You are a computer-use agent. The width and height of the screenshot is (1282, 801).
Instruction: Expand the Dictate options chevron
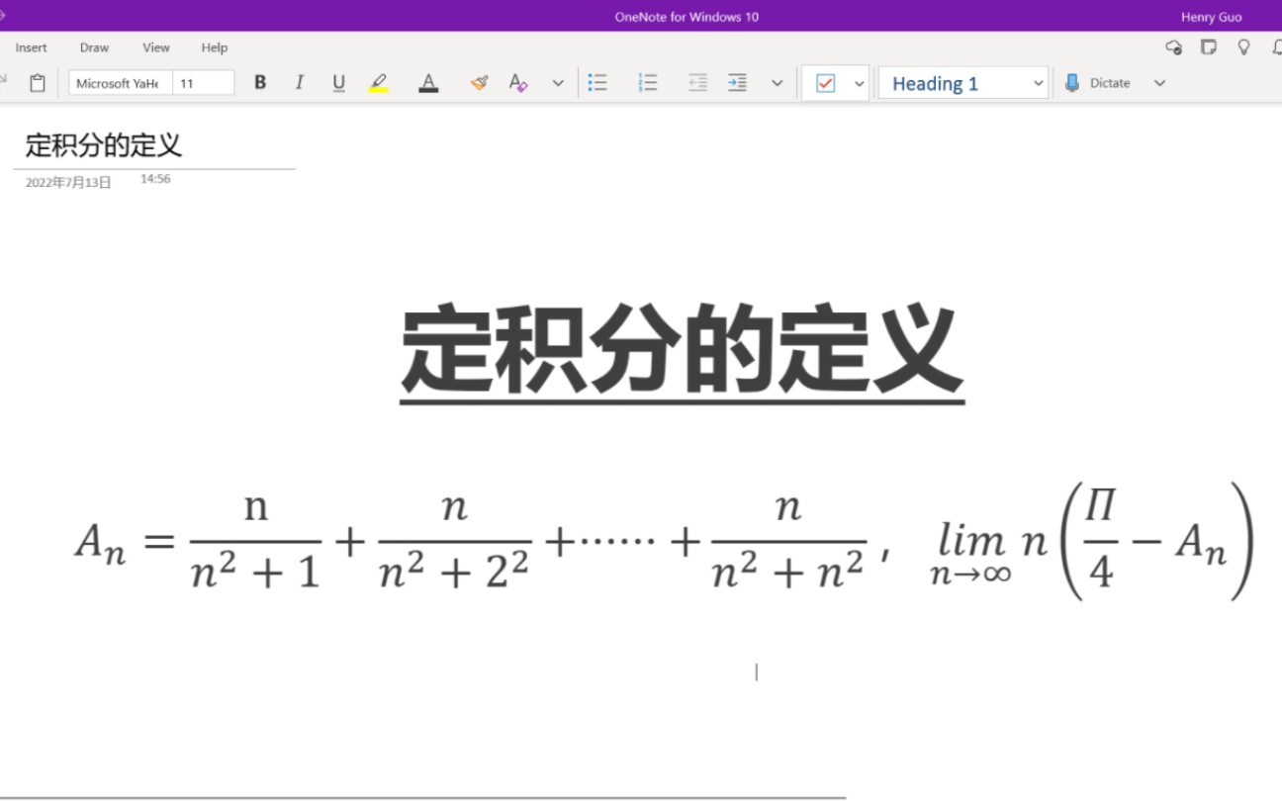click(1160, 83)
